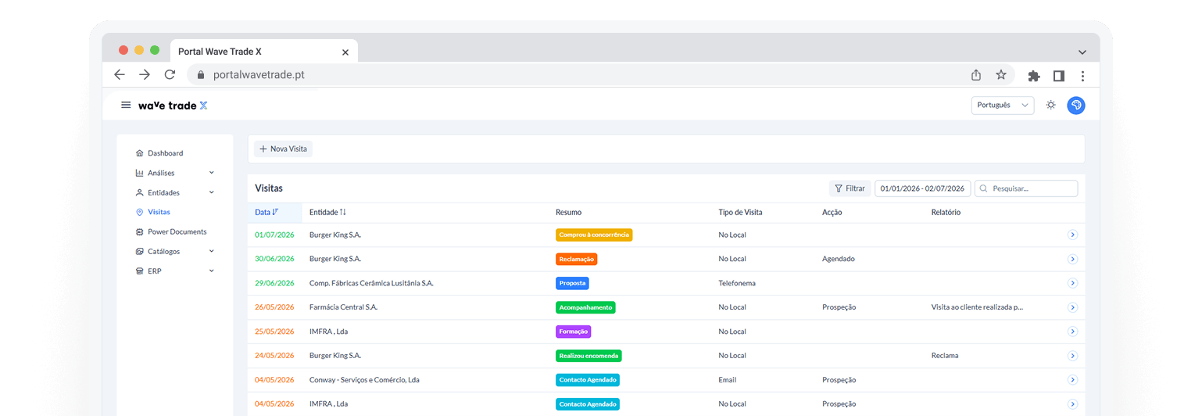Screen dimensions: 1202x416
Task: Click the Reclamação orange tag
Action: 577,259
